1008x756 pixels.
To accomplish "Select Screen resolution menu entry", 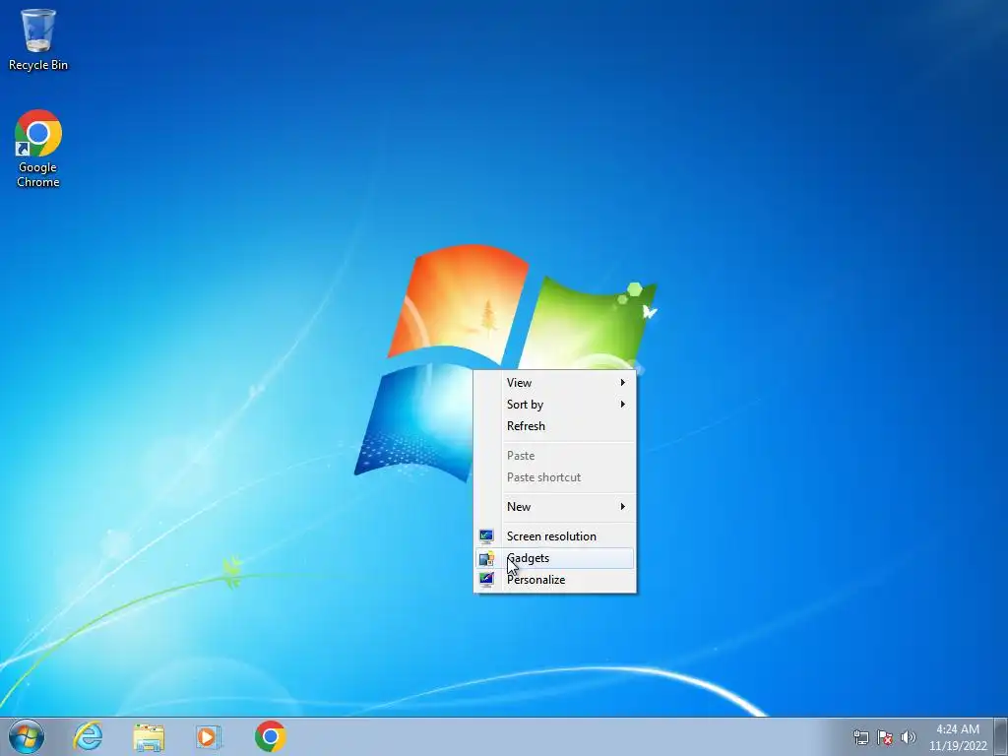I will pos(555,536).
